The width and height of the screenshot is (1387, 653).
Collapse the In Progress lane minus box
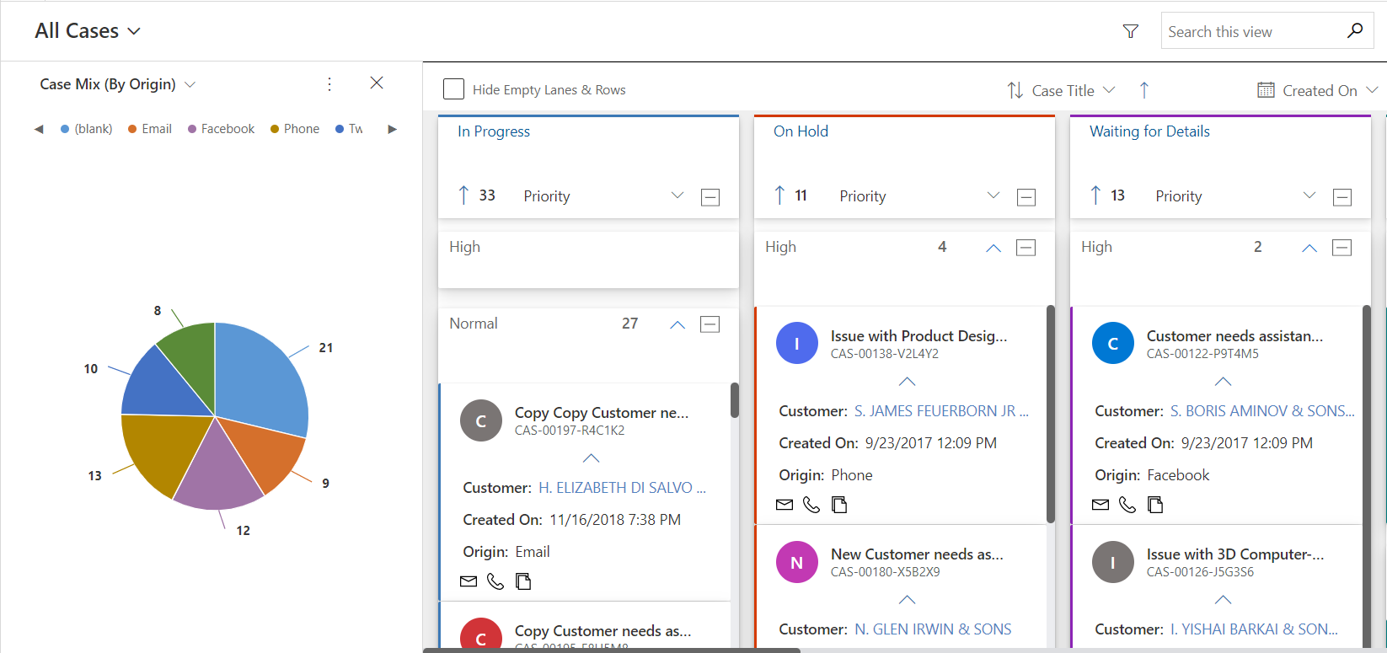[x=710, y=197]
